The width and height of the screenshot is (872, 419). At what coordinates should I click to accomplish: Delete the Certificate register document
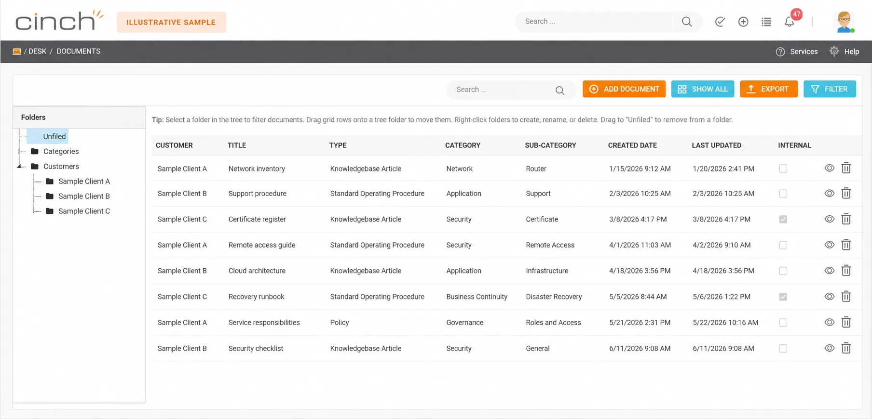[846, 219]
